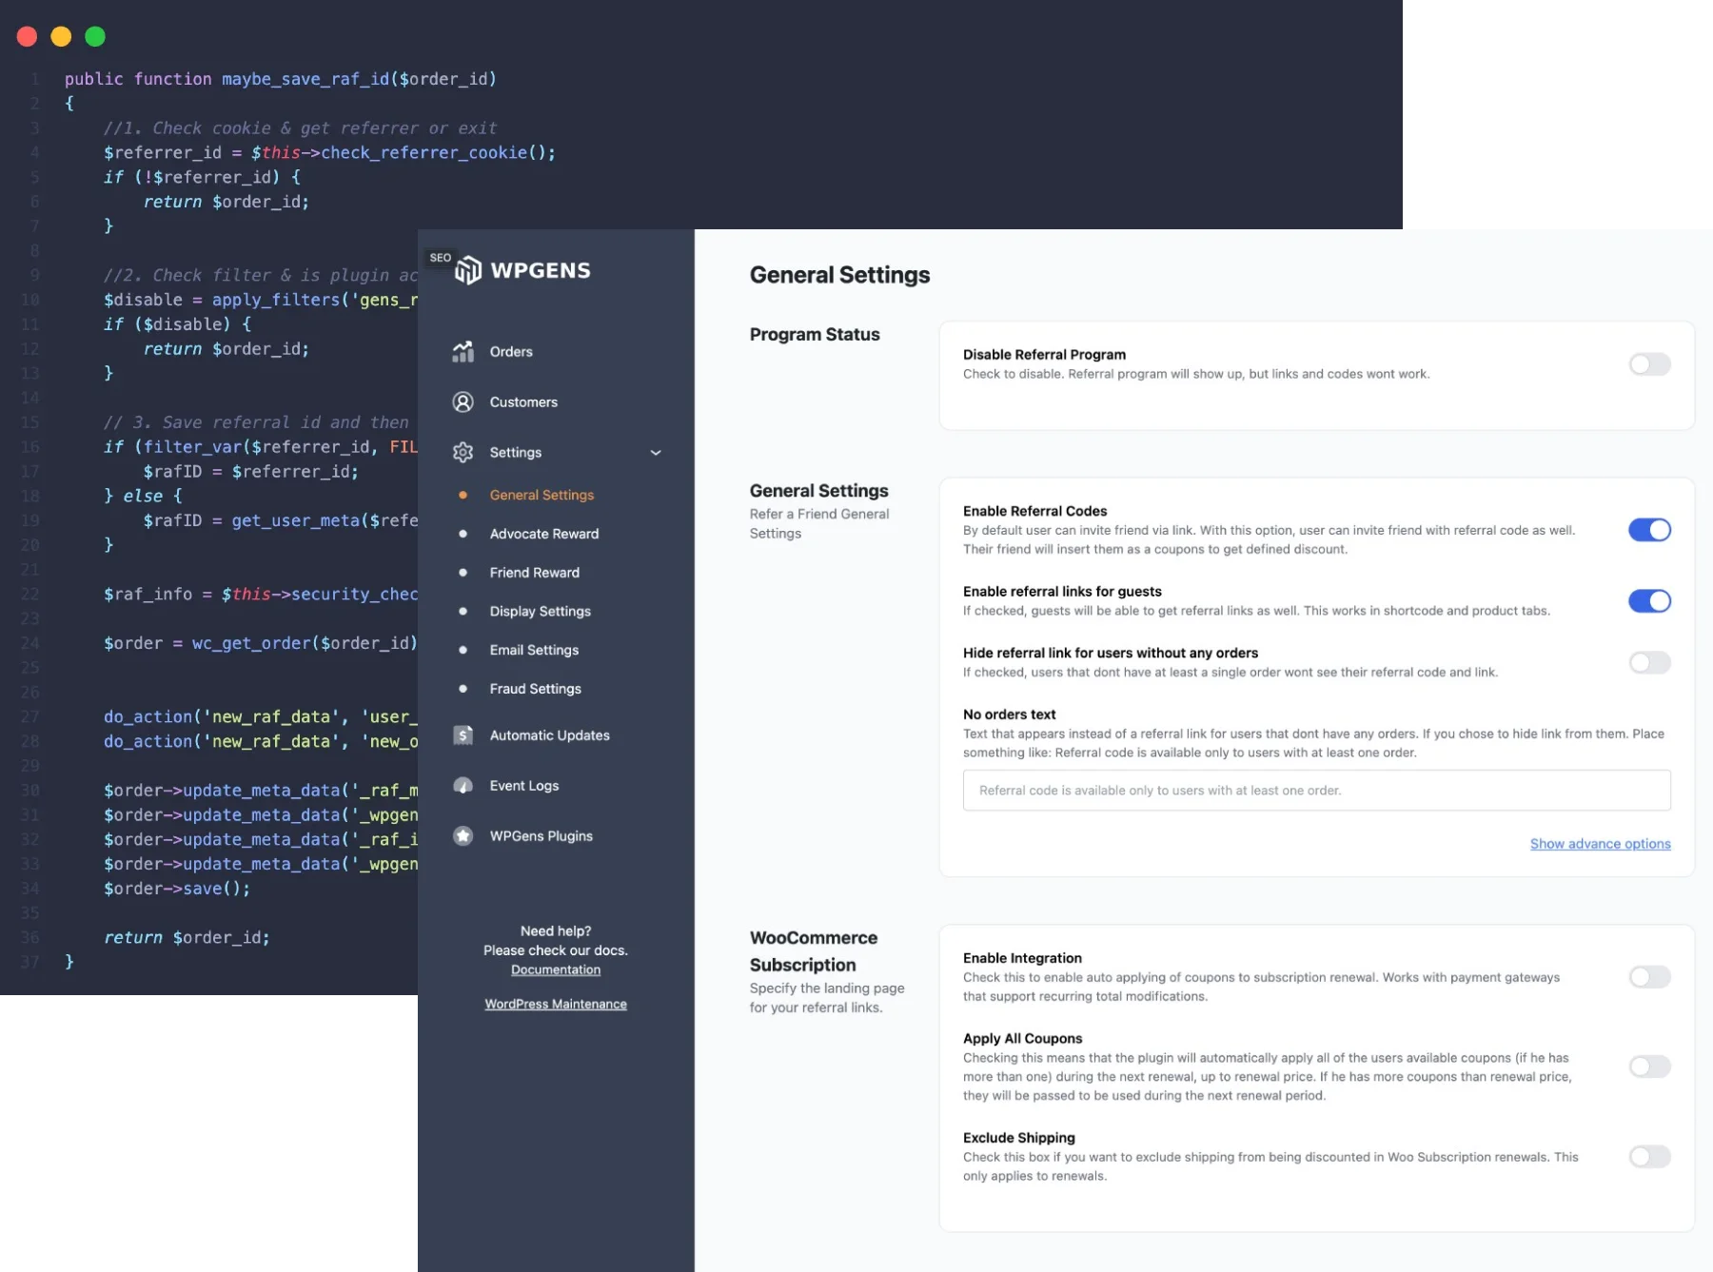Screen dimensions: 1713x1272
Task: Click the Settings gear icon
Action: [x=463, y=452]
